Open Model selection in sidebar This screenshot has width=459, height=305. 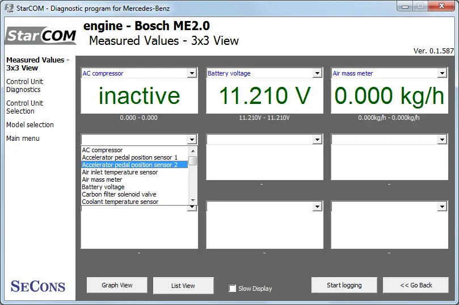click(x=30, y=125)
